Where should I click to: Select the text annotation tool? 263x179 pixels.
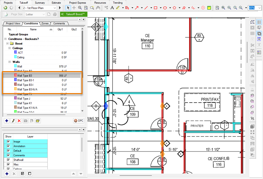112,8
